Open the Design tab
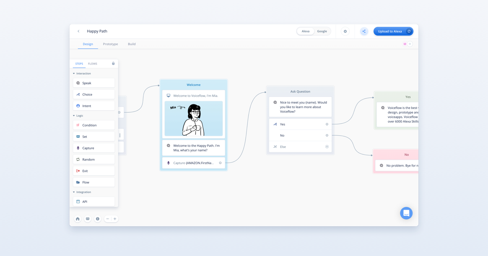Image resolution: width=488 pixels, height=256 pixels. [x=88, y=44]
